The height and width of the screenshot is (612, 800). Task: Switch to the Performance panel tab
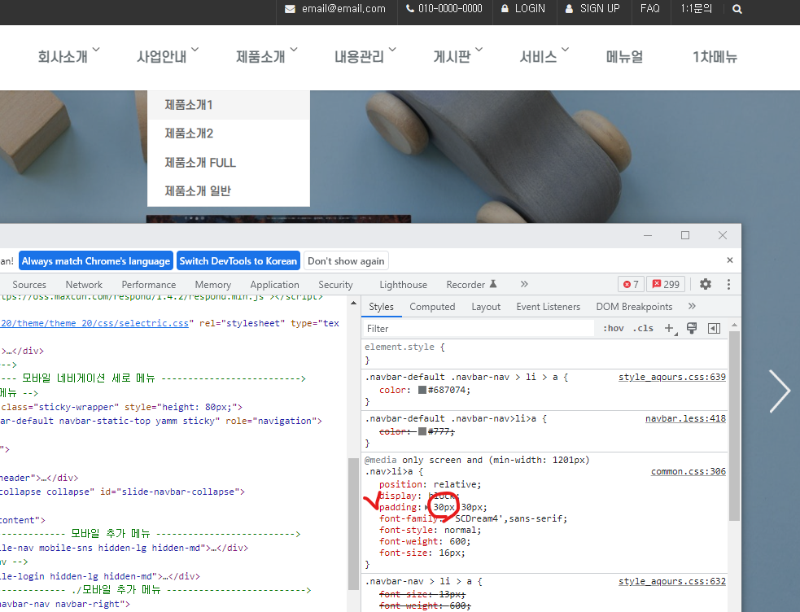coord(148,285)
